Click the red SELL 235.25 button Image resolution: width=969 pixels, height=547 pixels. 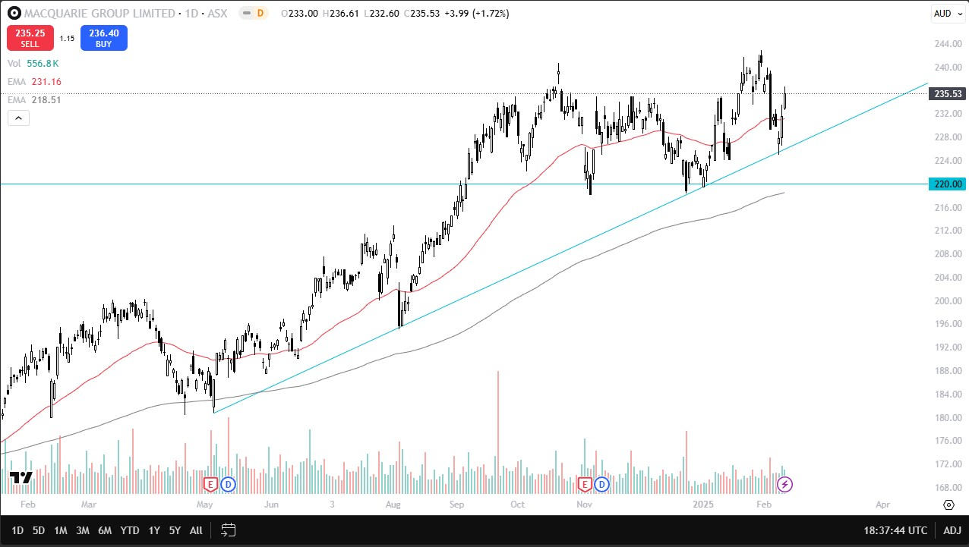pos(30,38)
